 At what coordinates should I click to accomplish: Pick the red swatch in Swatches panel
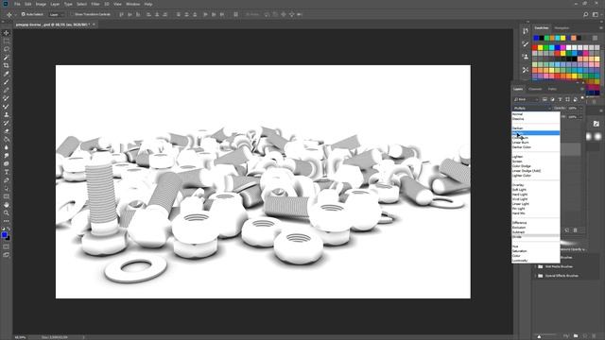pyautogui.click(x=535, y=48)
